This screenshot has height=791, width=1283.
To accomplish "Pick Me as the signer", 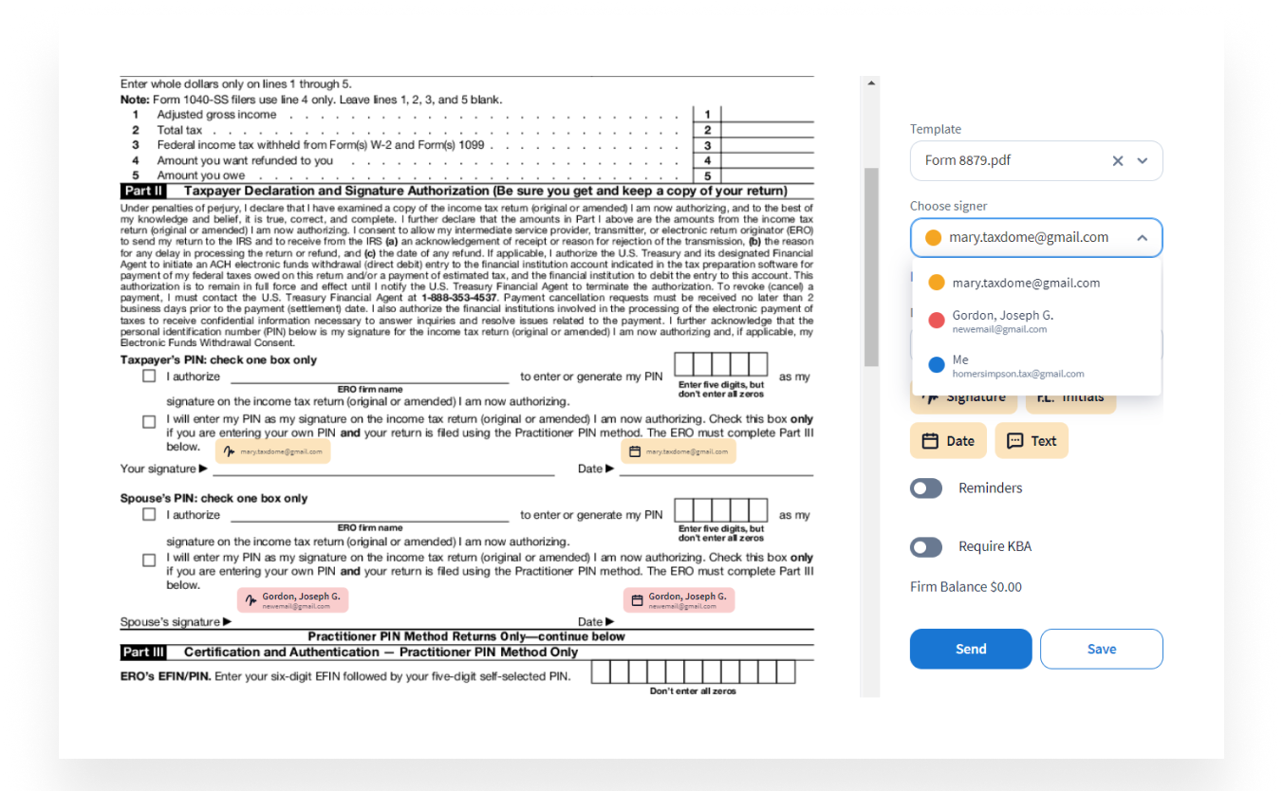I will (x=1017, y=366).
